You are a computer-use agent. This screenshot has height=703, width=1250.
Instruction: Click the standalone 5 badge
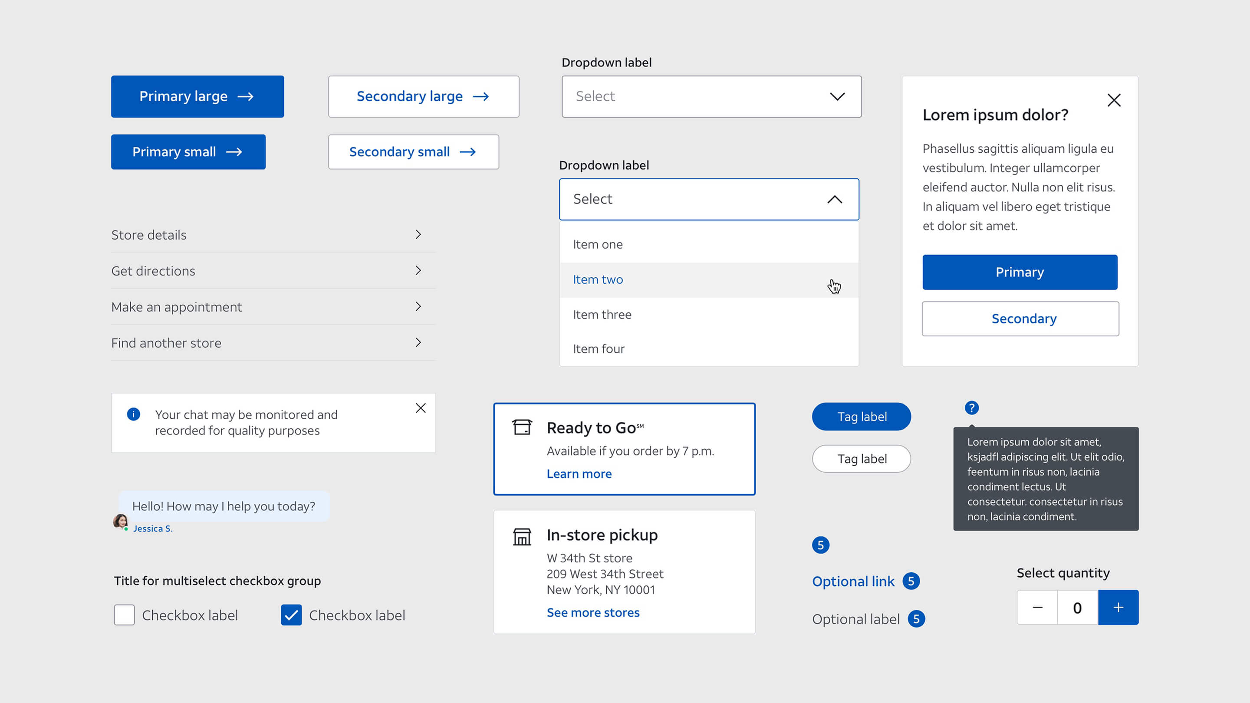coord(821,545)
